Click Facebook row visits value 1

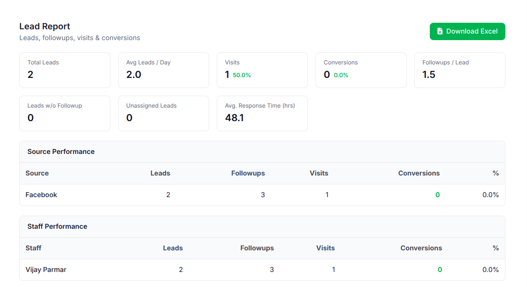[x=327, y=195]
